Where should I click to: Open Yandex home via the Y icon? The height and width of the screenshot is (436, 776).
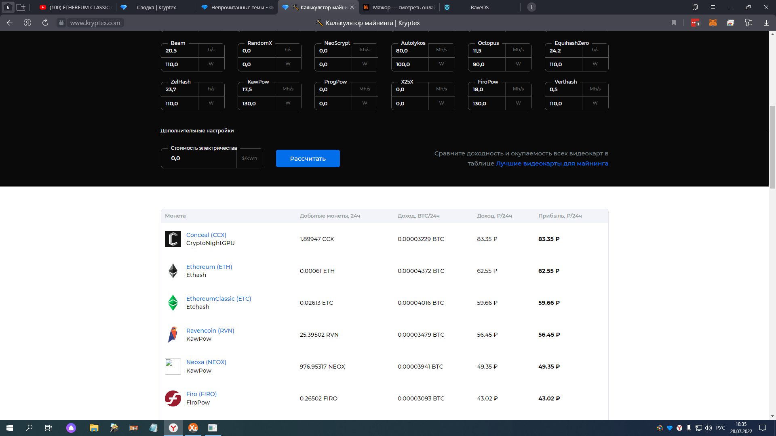tap(27, 23)
